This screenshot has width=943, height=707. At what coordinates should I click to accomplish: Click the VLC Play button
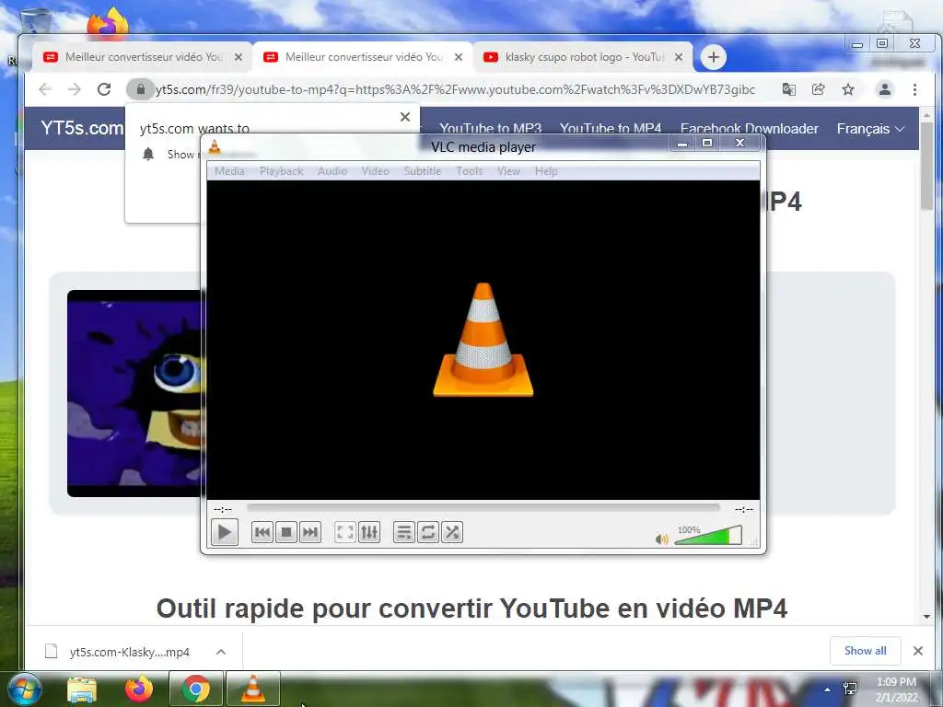click(x=225, y=532)
